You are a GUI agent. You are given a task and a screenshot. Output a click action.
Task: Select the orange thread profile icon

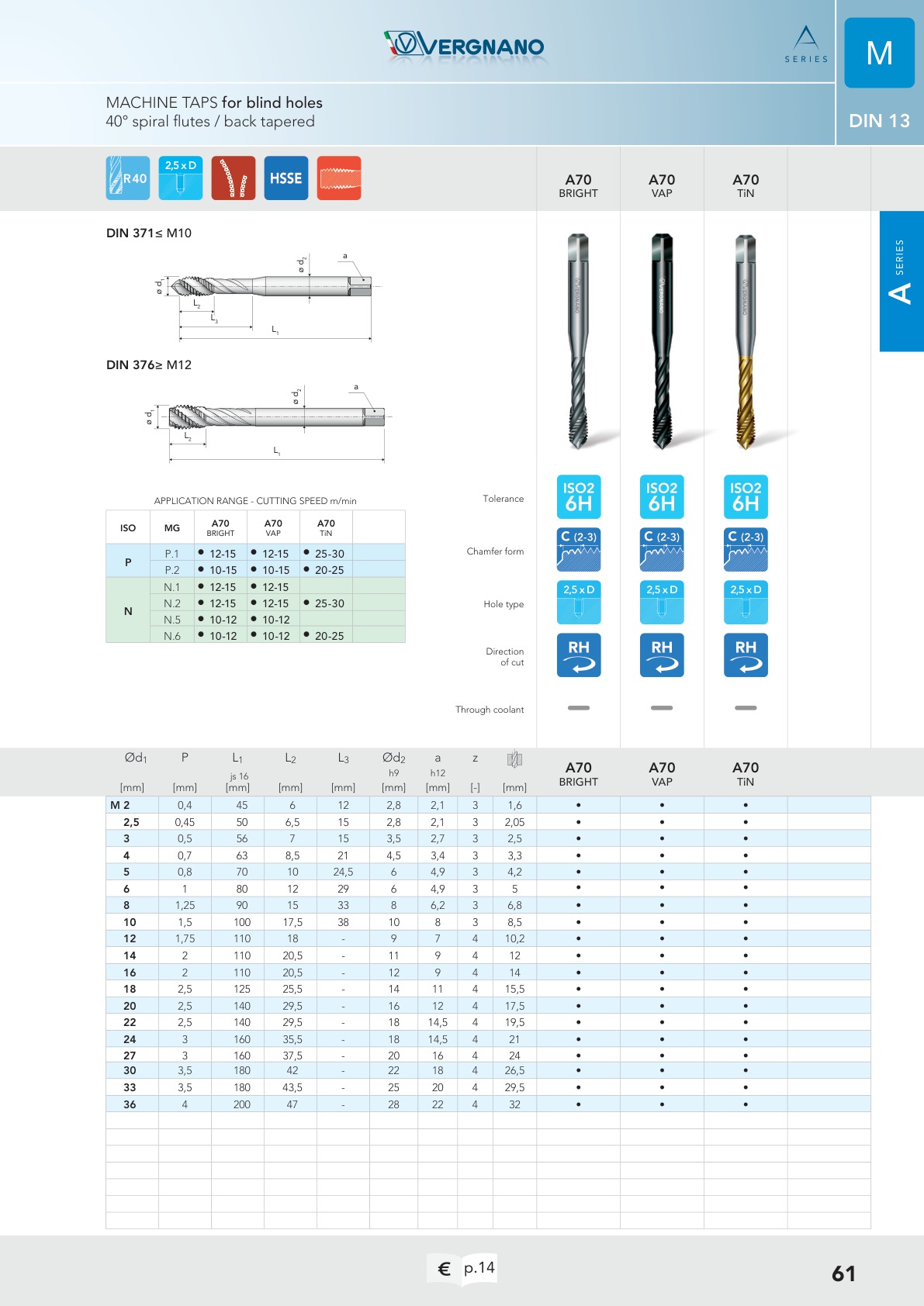[339, 178]
